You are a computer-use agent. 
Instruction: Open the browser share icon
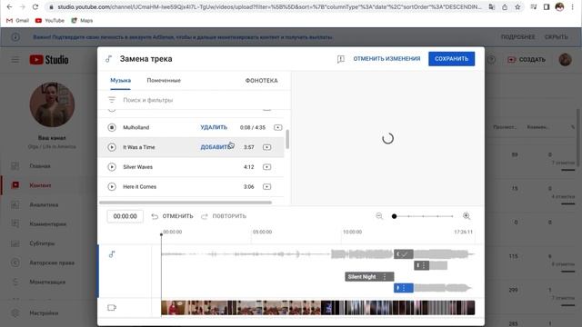point(505,7)
